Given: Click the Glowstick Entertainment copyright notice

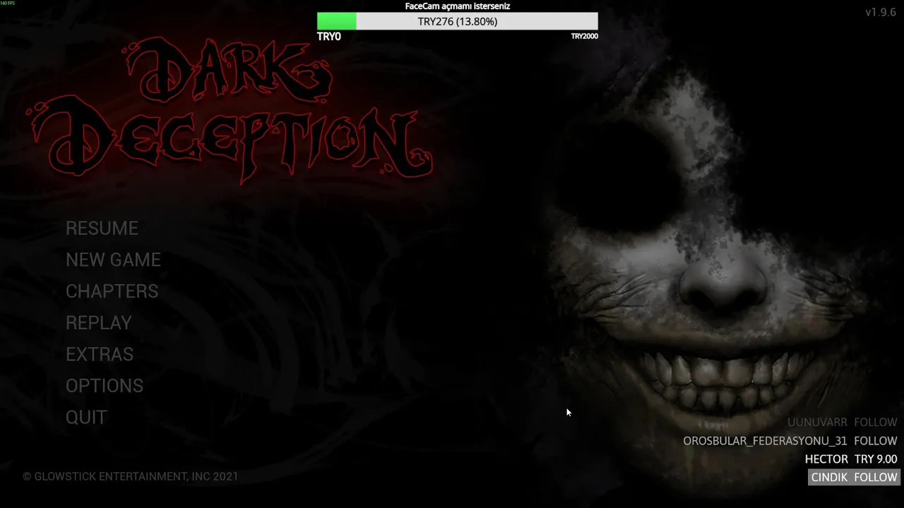Looking at the screenshot, I should coord(131,476).
